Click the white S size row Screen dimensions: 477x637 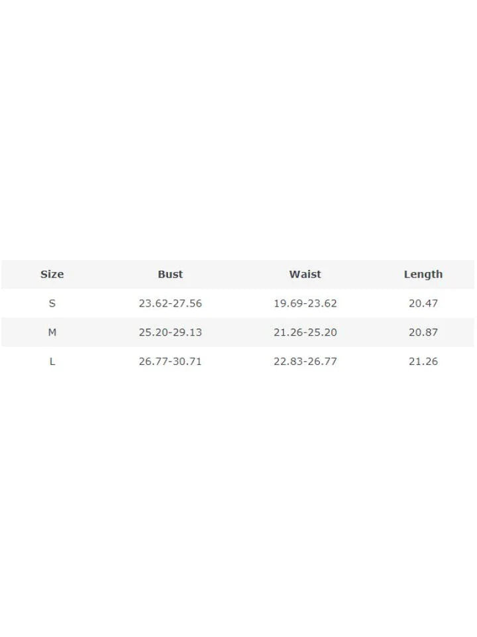point(238,303)
